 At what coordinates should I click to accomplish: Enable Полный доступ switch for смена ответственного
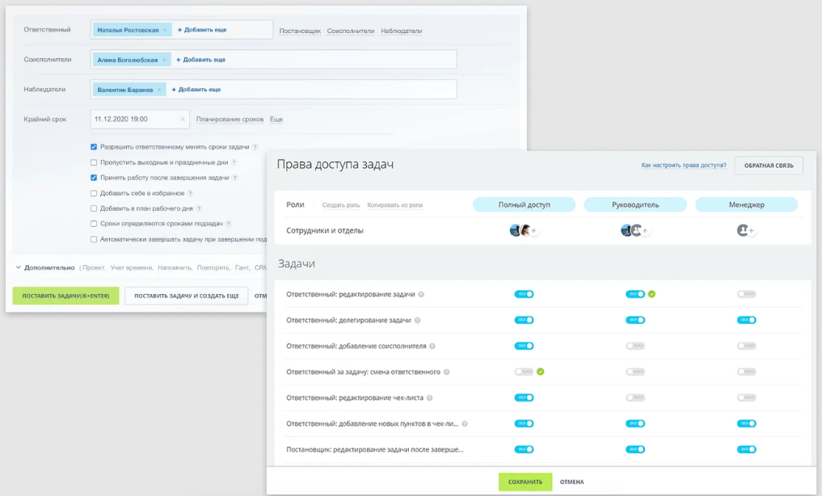coord(524,372)
